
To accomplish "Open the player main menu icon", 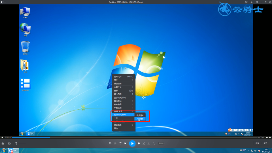I will 2,2.
